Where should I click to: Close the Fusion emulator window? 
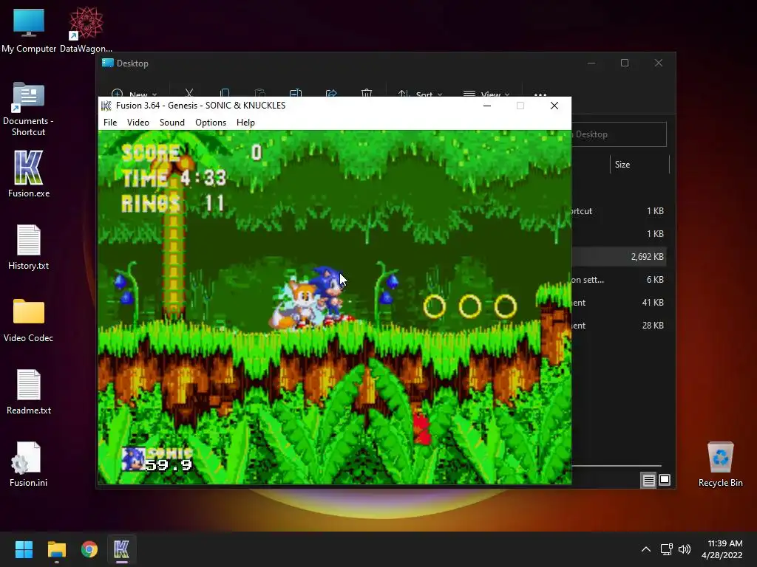554,106
